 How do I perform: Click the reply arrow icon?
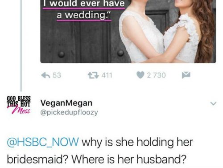coord(45,75)
